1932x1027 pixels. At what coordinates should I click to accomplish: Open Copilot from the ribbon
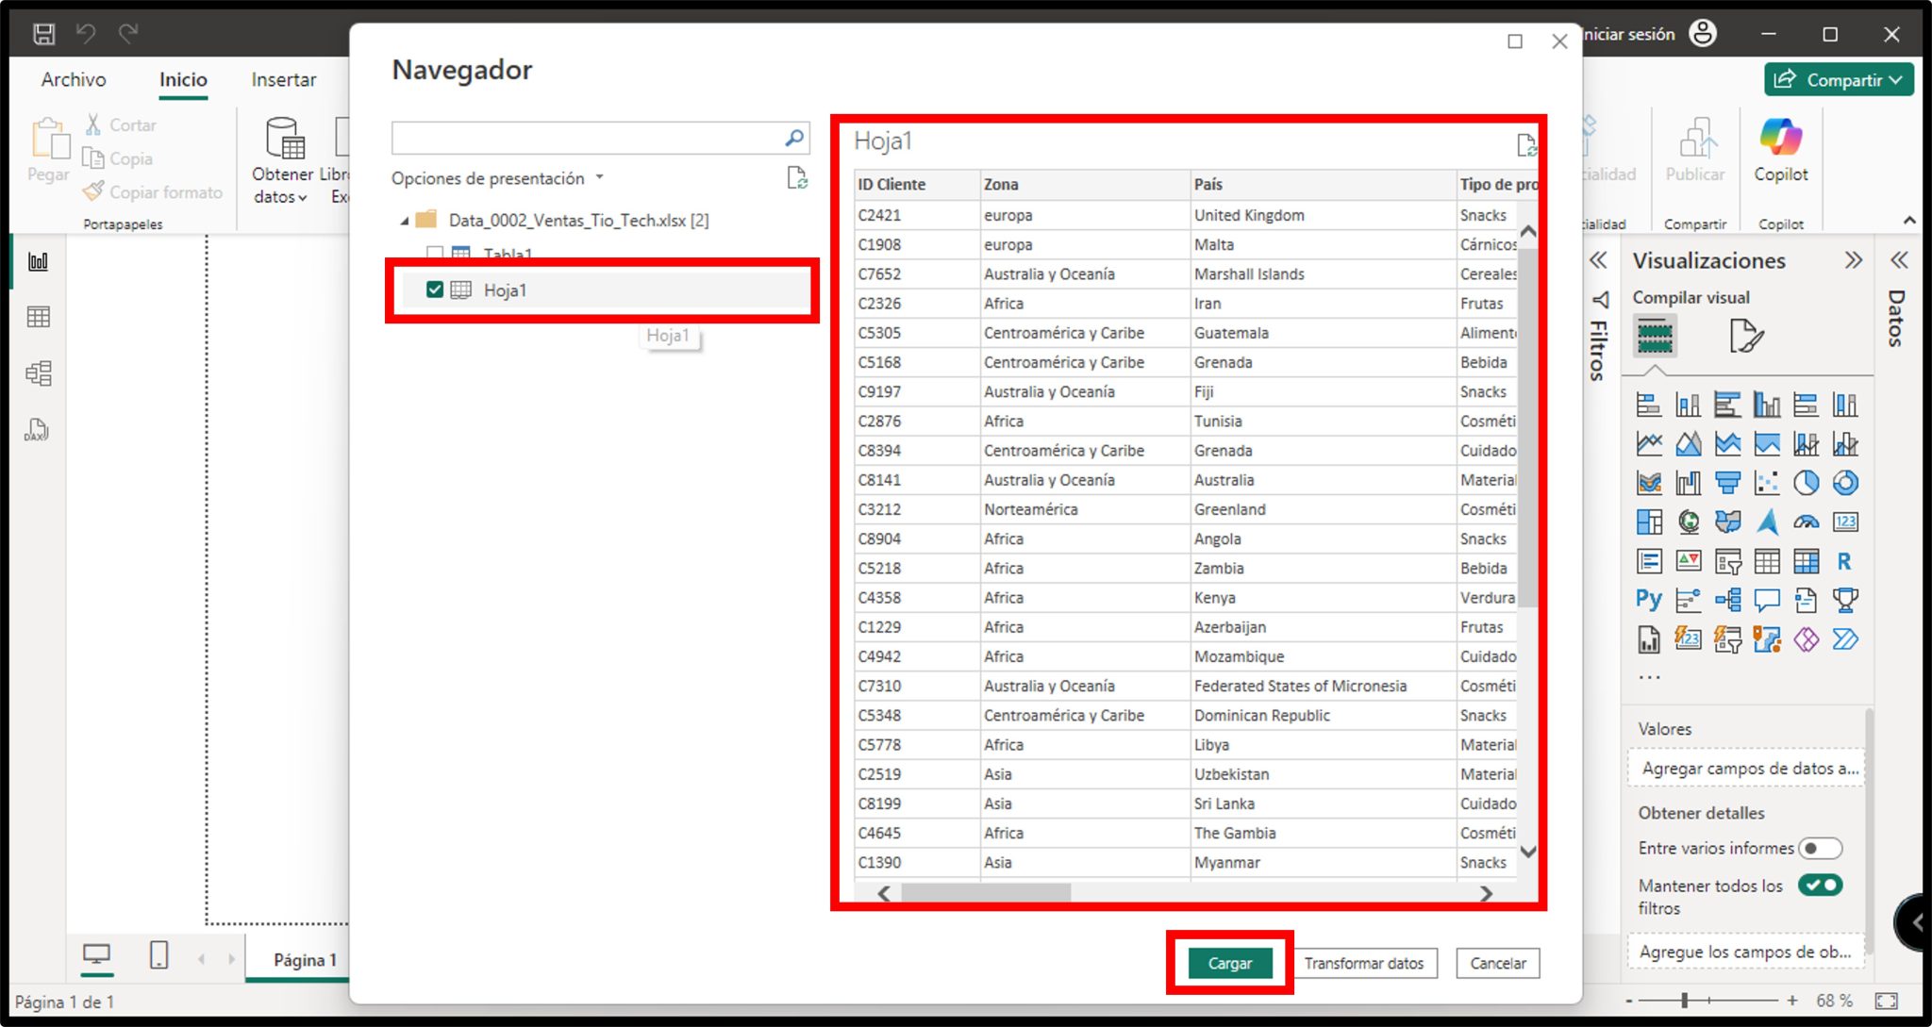1781,151
